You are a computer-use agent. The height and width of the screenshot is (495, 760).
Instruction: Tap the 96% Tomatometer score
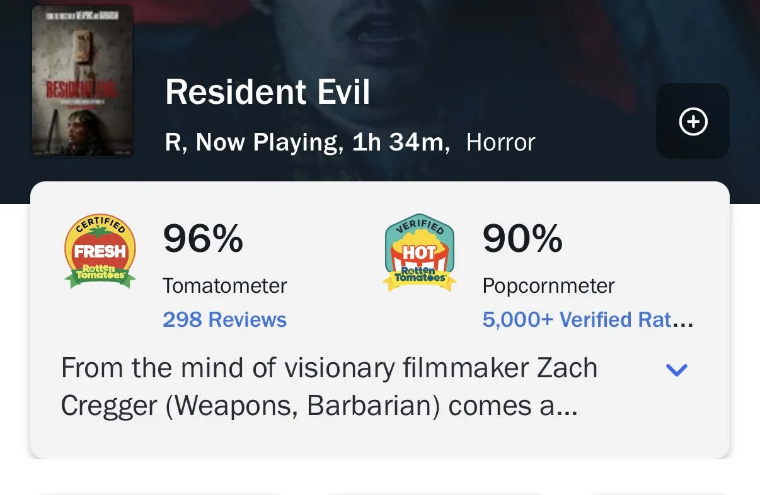(203, 239)
